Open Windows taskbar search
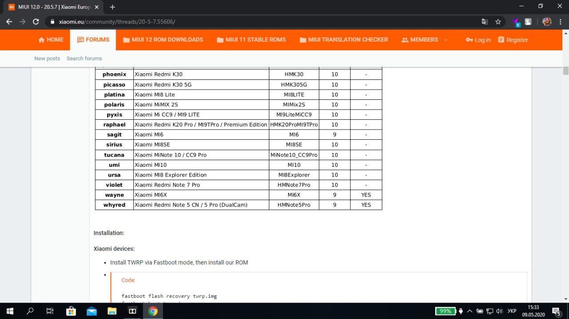The image size is (569, 319). 30,311
